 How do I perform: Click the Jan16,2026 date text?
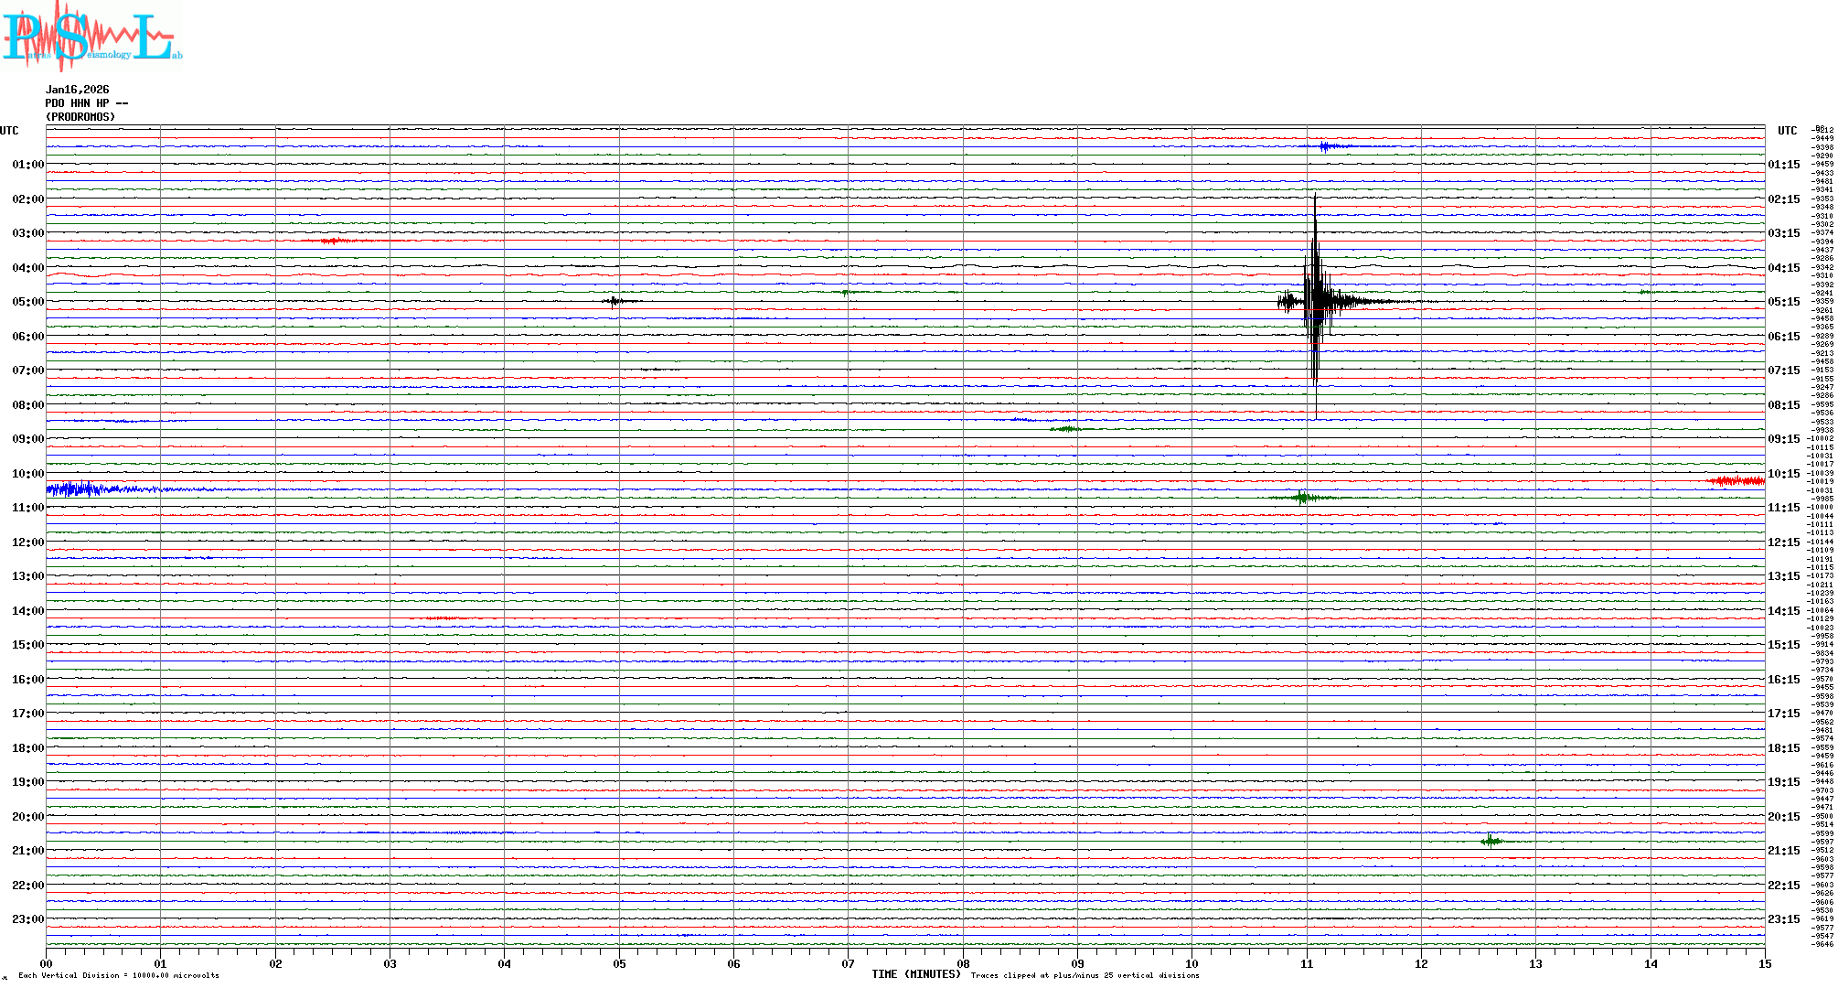77,90
